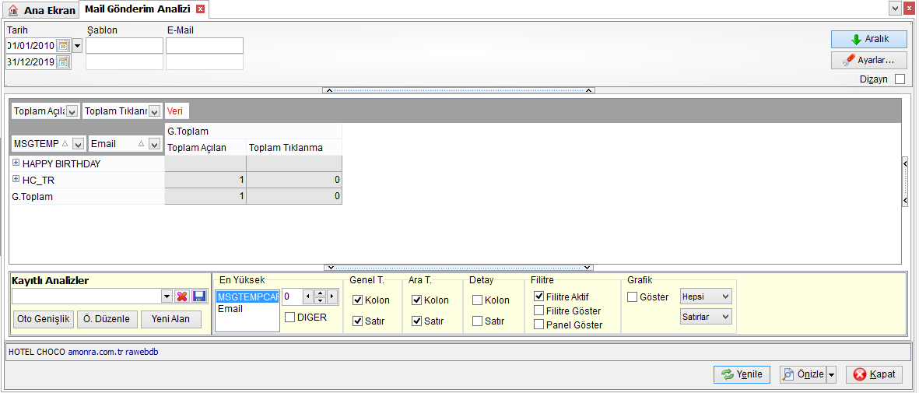
Task: Open MSGTEMP column filter dropdown
Action: tap(79, 144)
